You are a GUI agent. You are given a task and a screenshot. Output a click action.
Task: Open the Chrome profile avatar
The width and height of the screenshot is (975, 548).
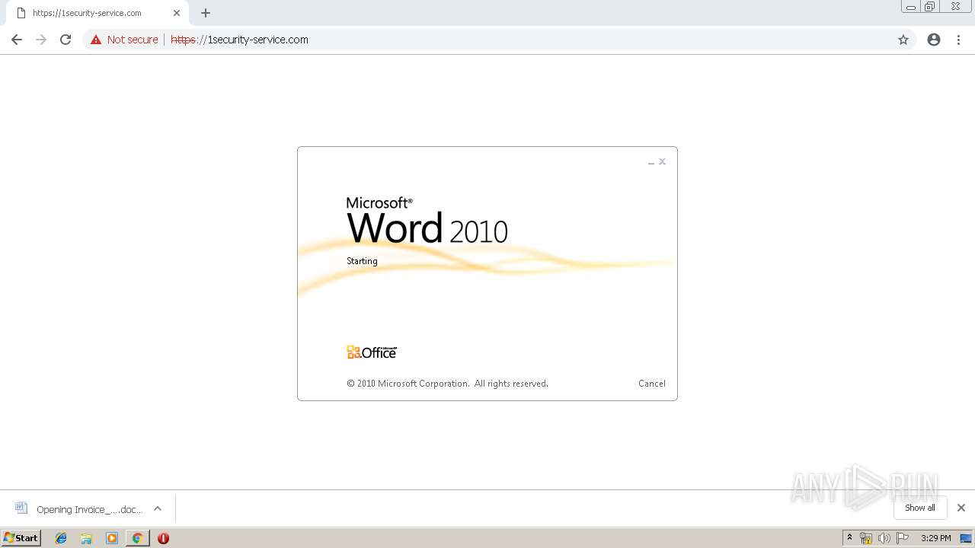[x=934, y=40]
